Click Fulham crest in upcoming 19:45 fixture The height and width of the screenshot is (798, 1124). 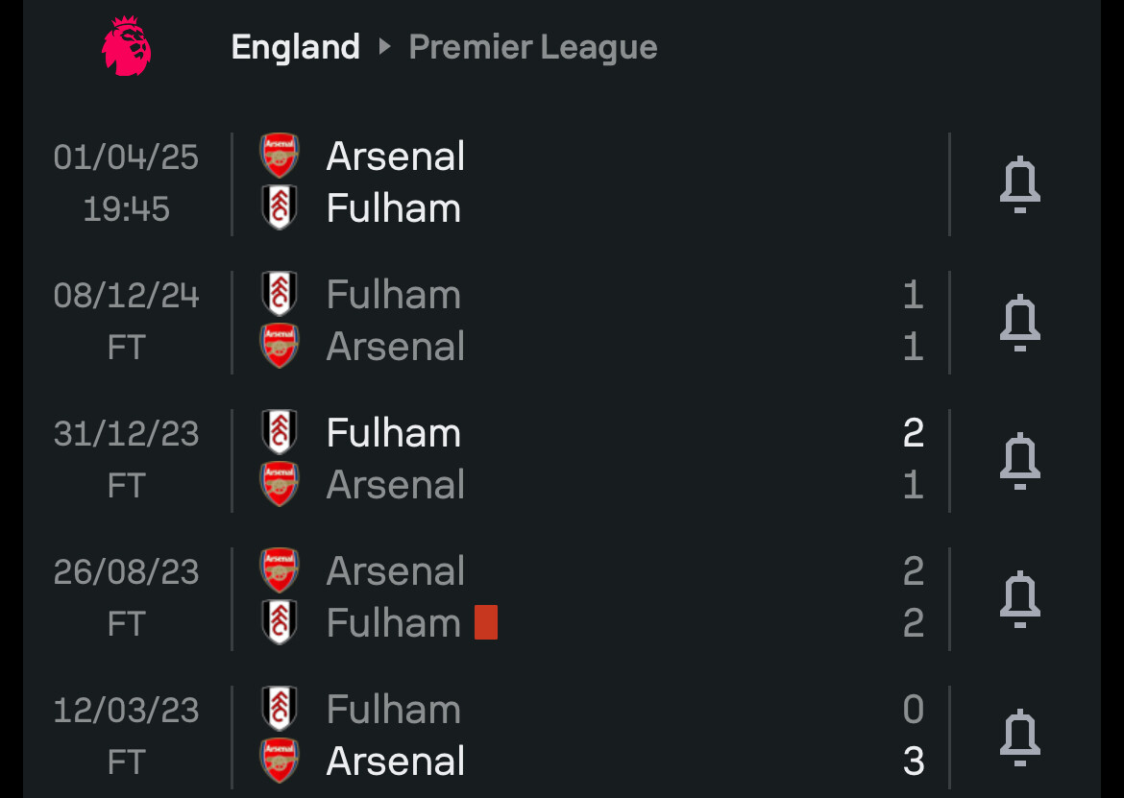pos(280,207)
